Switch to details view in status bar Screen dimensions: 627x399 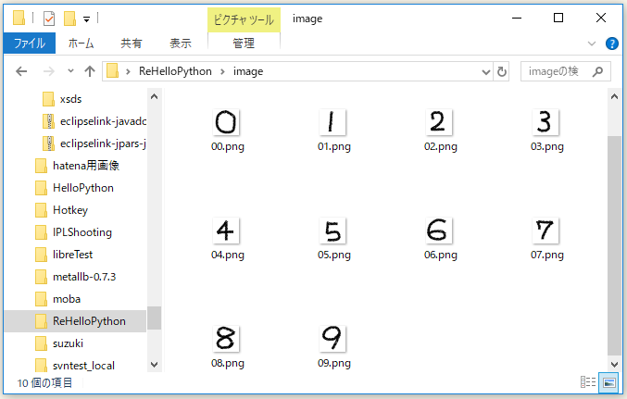point(588,382)
